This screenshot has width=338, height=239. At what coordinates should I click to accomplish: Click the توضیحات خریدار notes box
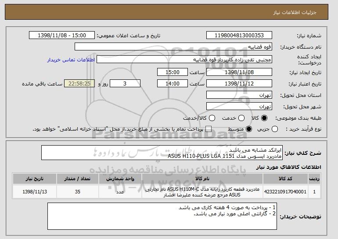coord(162,216)
